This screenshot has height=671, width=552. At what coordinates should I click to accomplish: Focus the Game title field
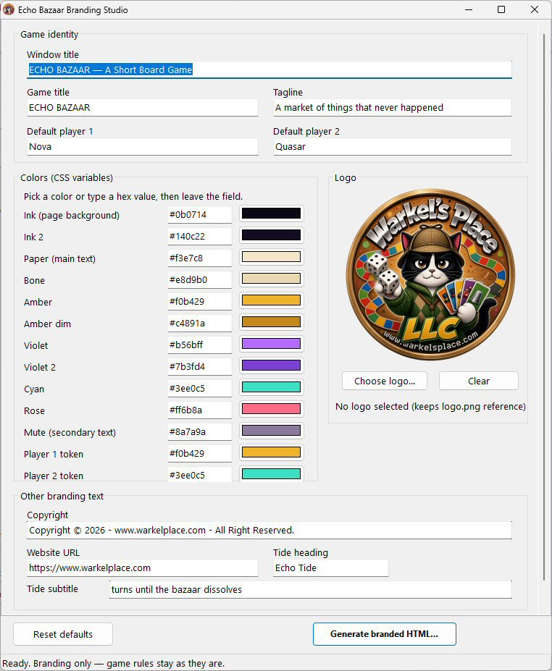click(x=143, y=107)
